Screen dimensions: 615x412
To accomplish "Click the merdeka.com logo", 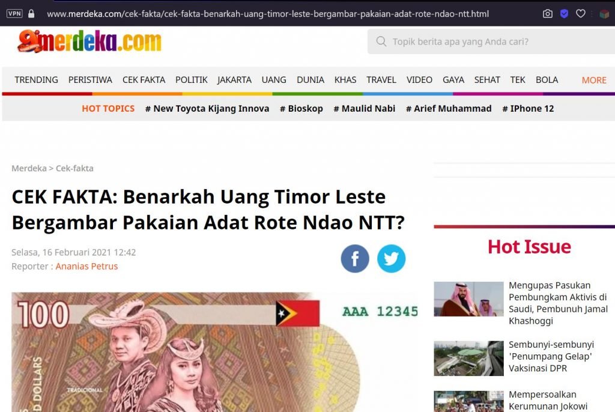I will (89, 41).
